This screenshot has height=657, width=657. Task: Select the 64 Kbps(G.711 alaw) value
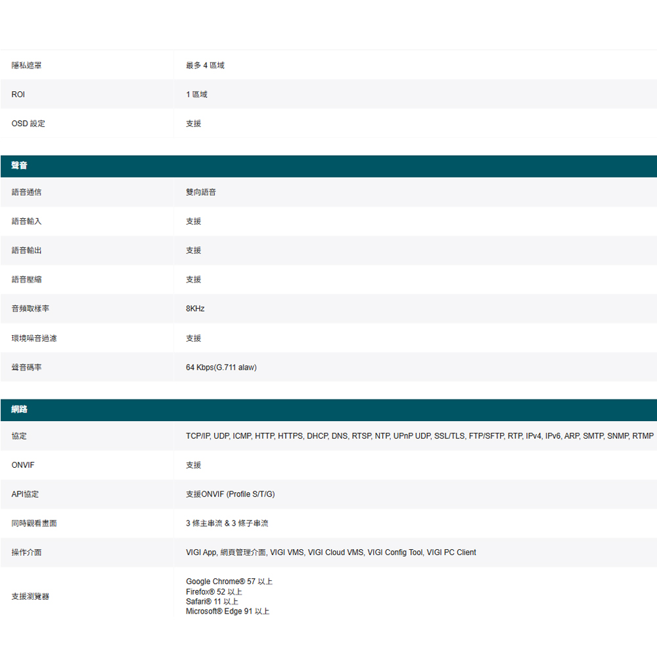(x=221, y=367)
